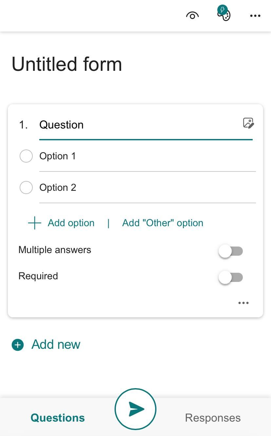The image size is (271, 436).
Task: Click the insert media icon on question
Action: [248, 123]
